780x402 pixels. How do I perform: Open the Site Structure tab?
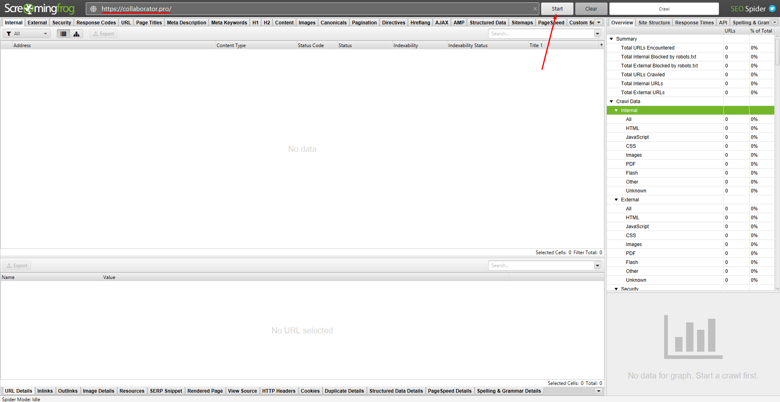[654, 23]
